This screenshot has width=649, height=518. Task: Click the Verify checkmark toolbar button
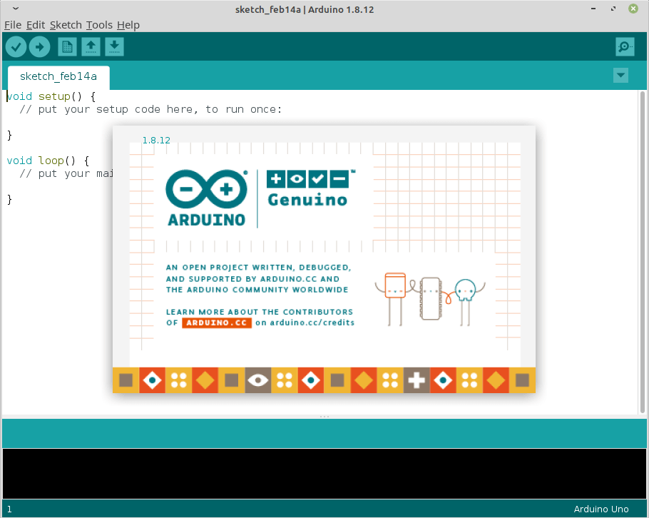point(16,47)
